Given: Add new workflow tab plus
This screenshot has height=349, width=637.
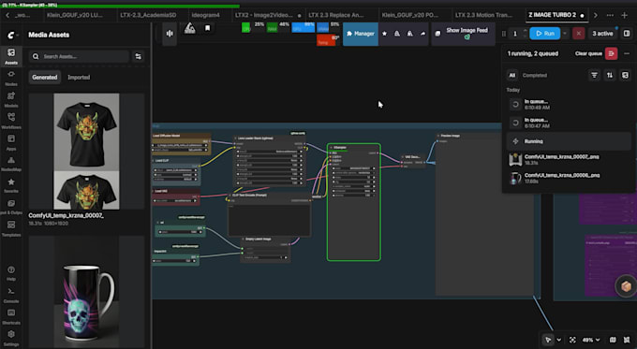Looking at the screenshot, I should click(625, 15).
